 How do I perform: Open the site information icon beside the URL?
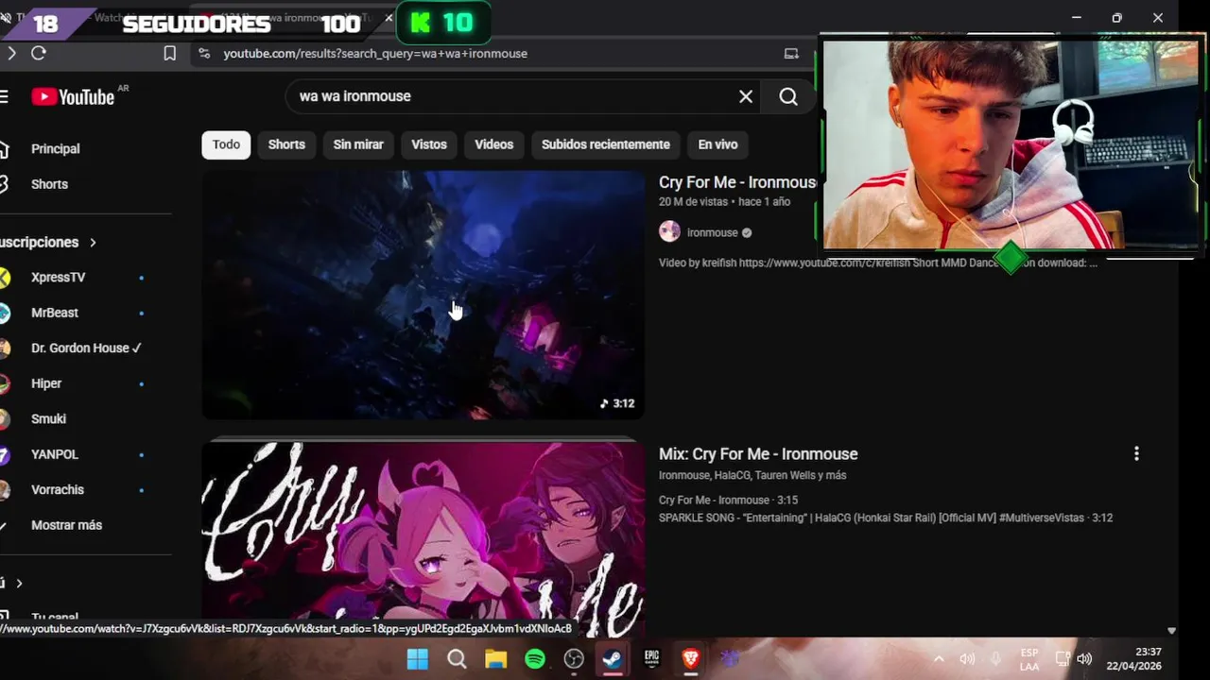tap(204, 54)
